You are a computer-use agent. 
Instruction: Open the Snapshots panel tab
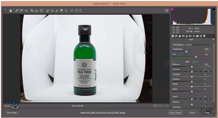(204, 36)
